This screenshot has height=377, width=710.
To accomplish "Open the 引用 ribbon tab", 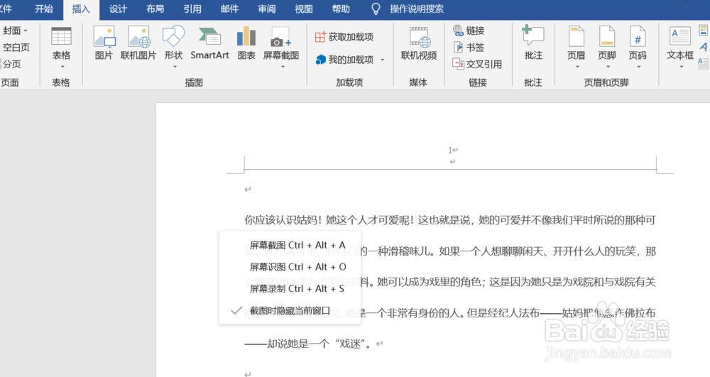I will pos(192,9).
